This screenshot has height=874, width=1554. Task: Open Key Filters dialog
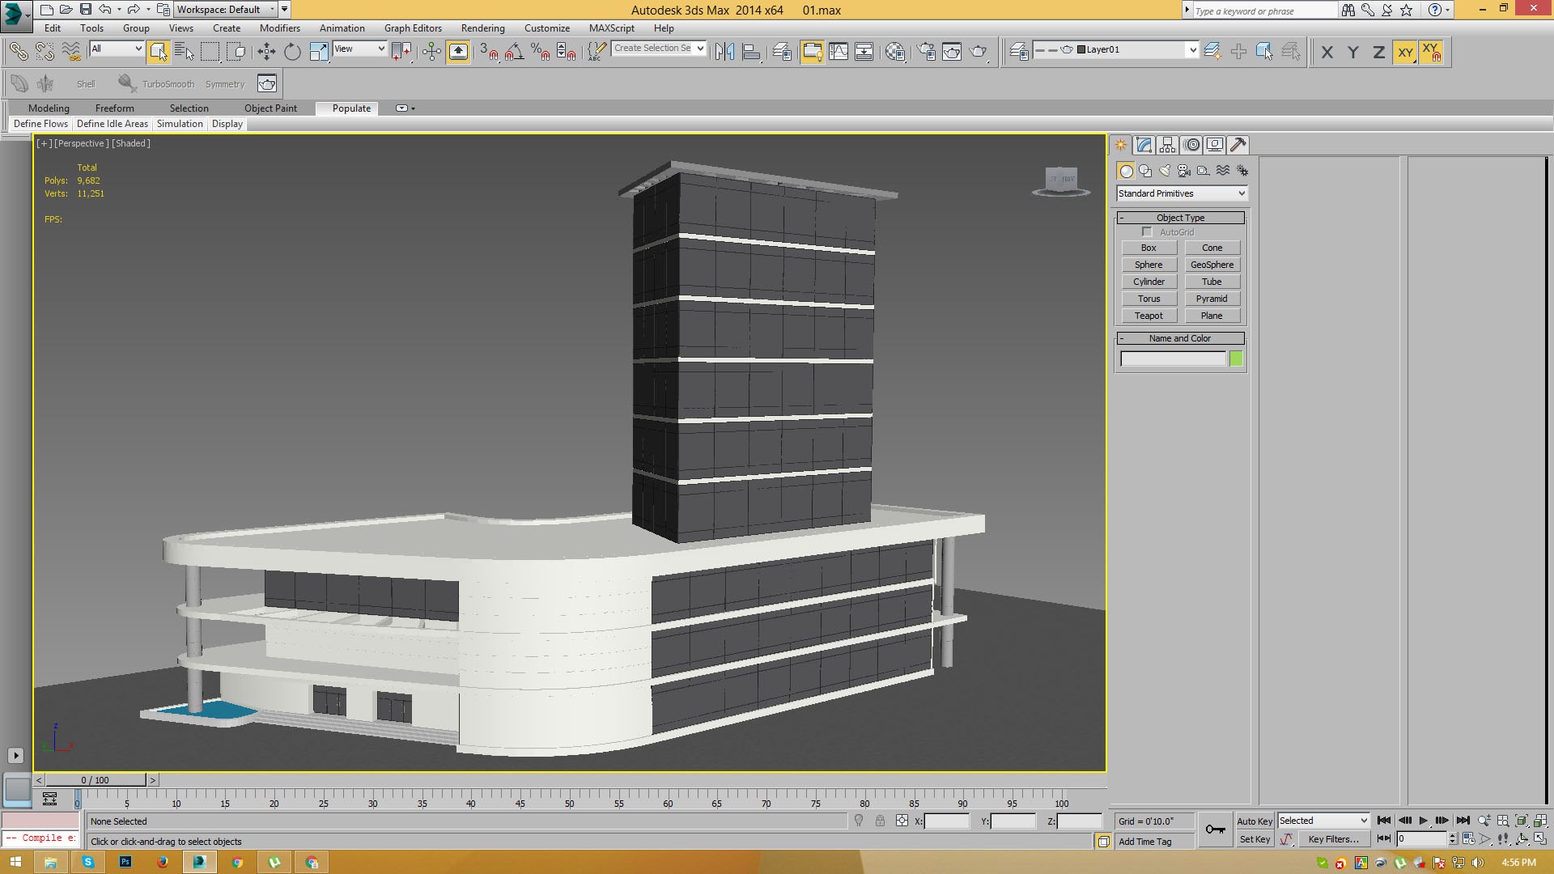coord(1333,839)
